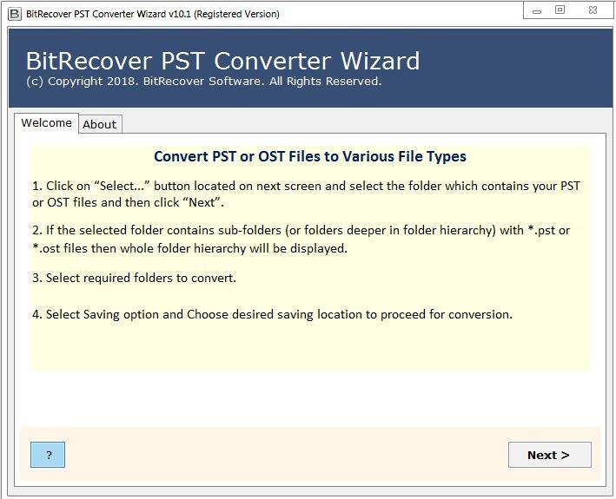616x499 pixels.
Task: Click step 4 text about Saving option
Action: point(272,314)
